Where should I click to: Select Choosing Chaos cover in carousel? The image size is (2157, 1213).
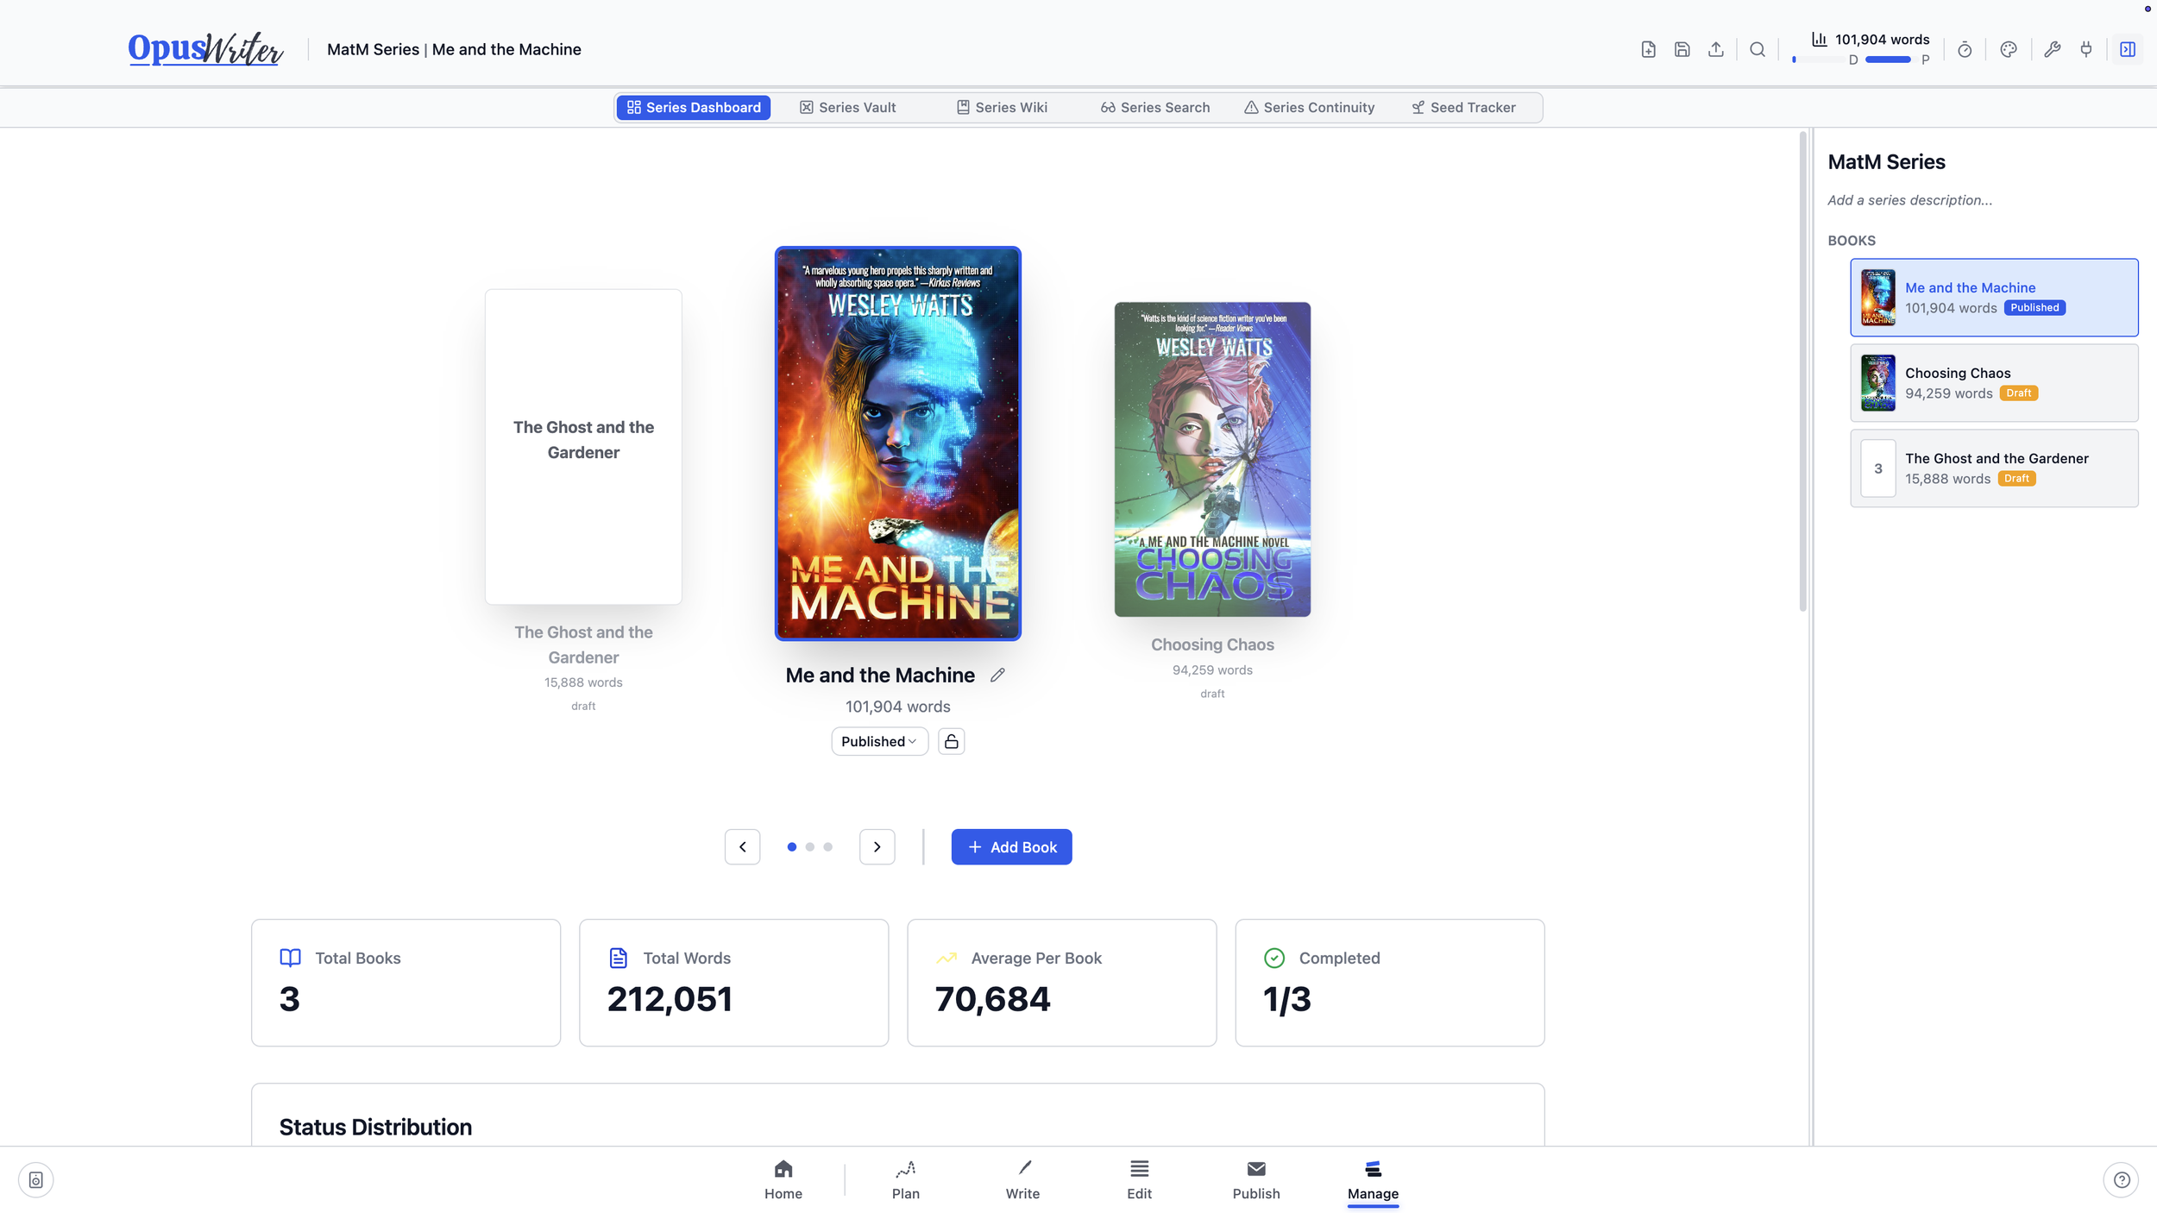(x=1212, y=459)
